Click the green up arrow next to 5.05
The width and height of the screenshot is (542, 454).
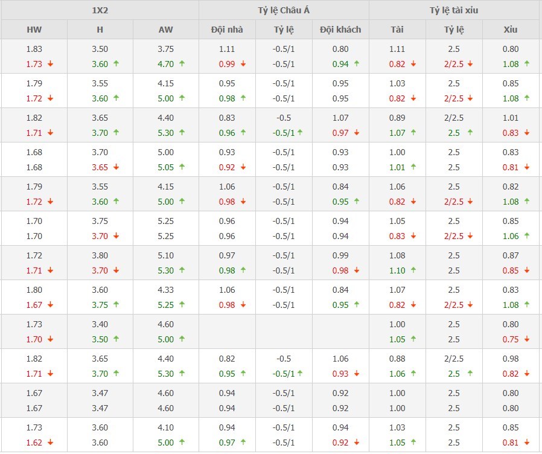(182, 167)
